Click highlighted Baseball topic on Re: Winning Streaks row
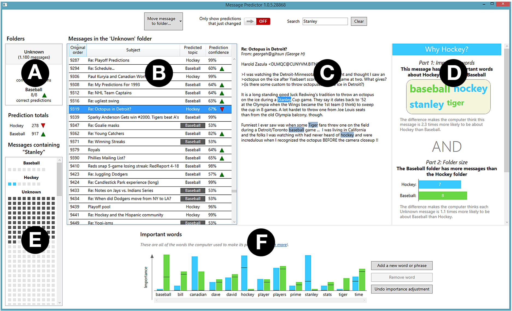The width and height of the screenshot is (512, 311). [x=193, y=142]
